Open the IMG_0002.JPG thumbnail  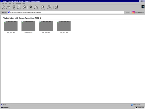click(28, 26)
